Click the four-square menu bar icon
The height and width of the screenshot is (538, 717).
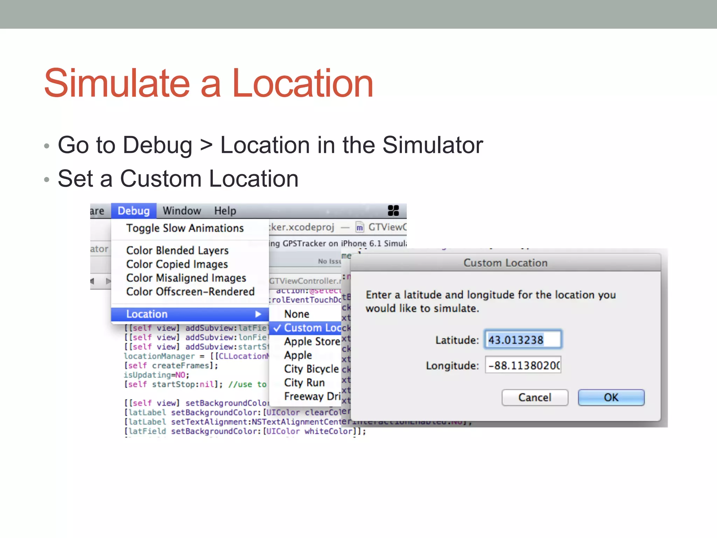pyautogui.click(x=394, y=211)
